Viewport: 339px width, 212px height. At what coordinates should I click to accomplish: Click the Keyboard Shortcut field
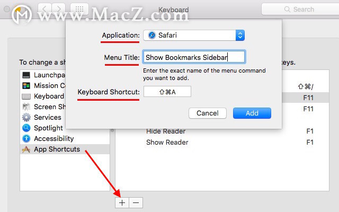(x=167, y=92)
